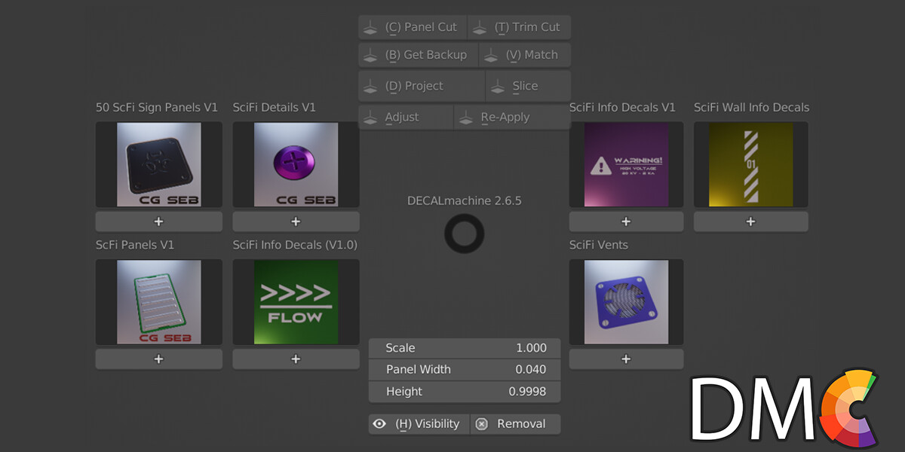The image size is (905, 452).
Task: Select the Project decal icon
Action: click(370, 85)
